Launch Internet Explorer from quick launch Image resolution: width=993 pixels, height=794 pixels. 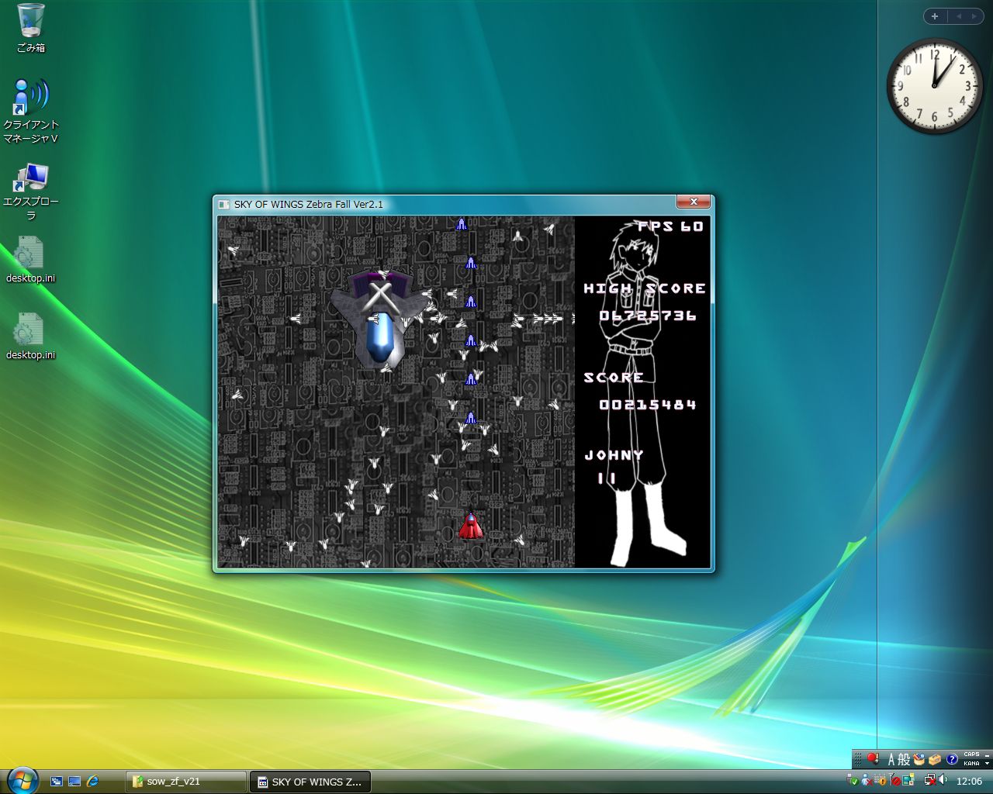93,781
